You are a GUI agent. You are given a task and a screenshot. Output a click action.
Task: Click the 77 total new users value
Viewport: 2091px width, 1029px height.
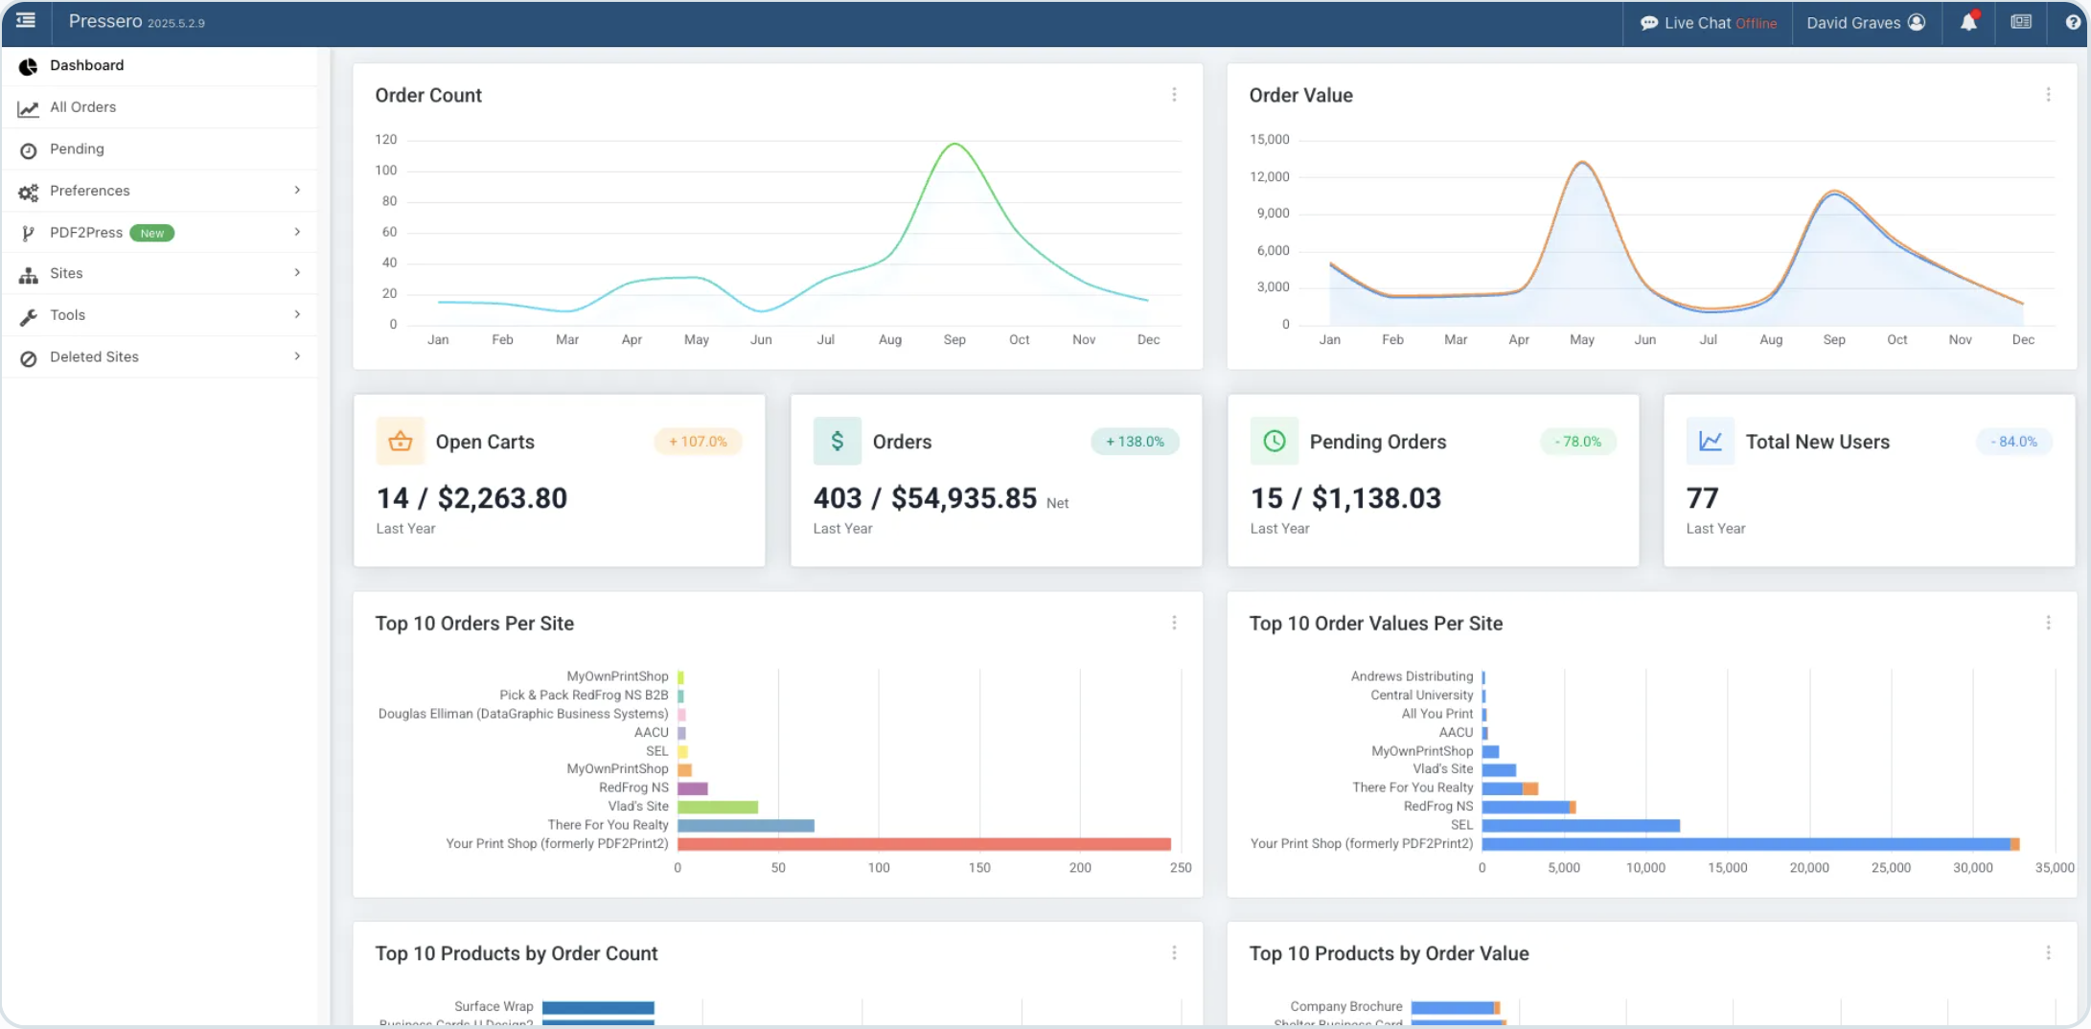[1702, 498]
